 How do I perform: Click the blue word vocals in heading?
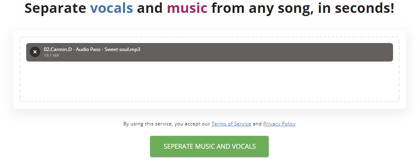tap(111, 8)
